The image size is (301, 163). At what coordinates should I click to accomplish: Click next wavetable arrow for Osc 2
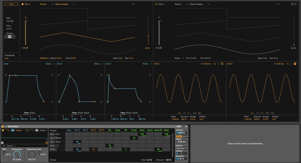click(x=279, y=4)
